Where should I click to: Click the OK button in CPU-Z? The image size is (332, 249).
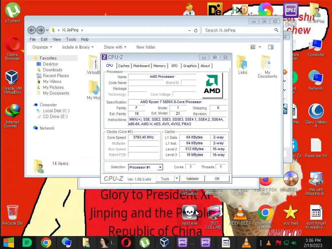217,179
